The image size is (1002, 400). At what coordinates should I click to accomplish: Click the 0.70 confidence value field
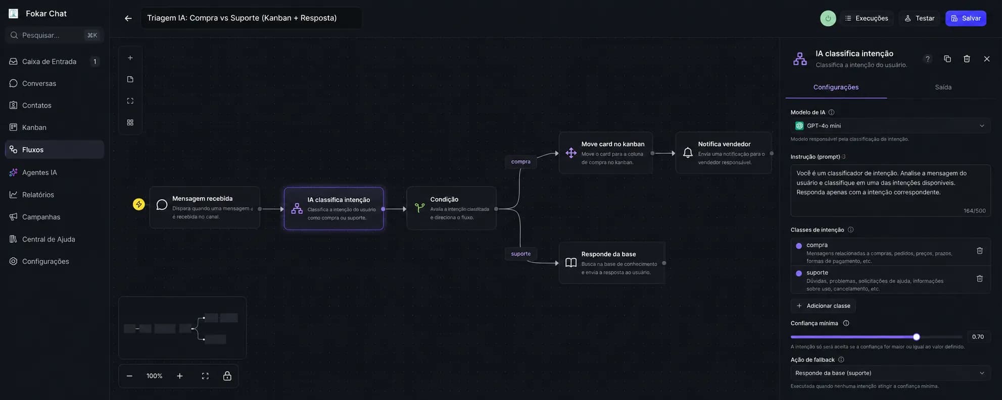(978, 337)
